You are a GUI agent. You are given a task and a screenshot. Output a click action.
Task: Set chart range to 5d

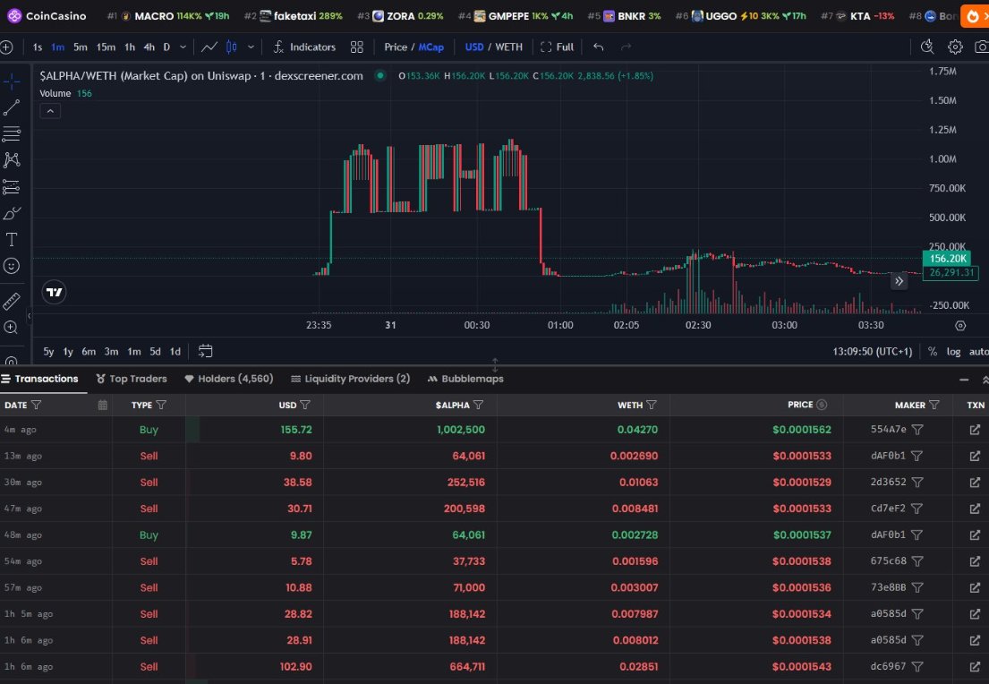click(155, 352)
